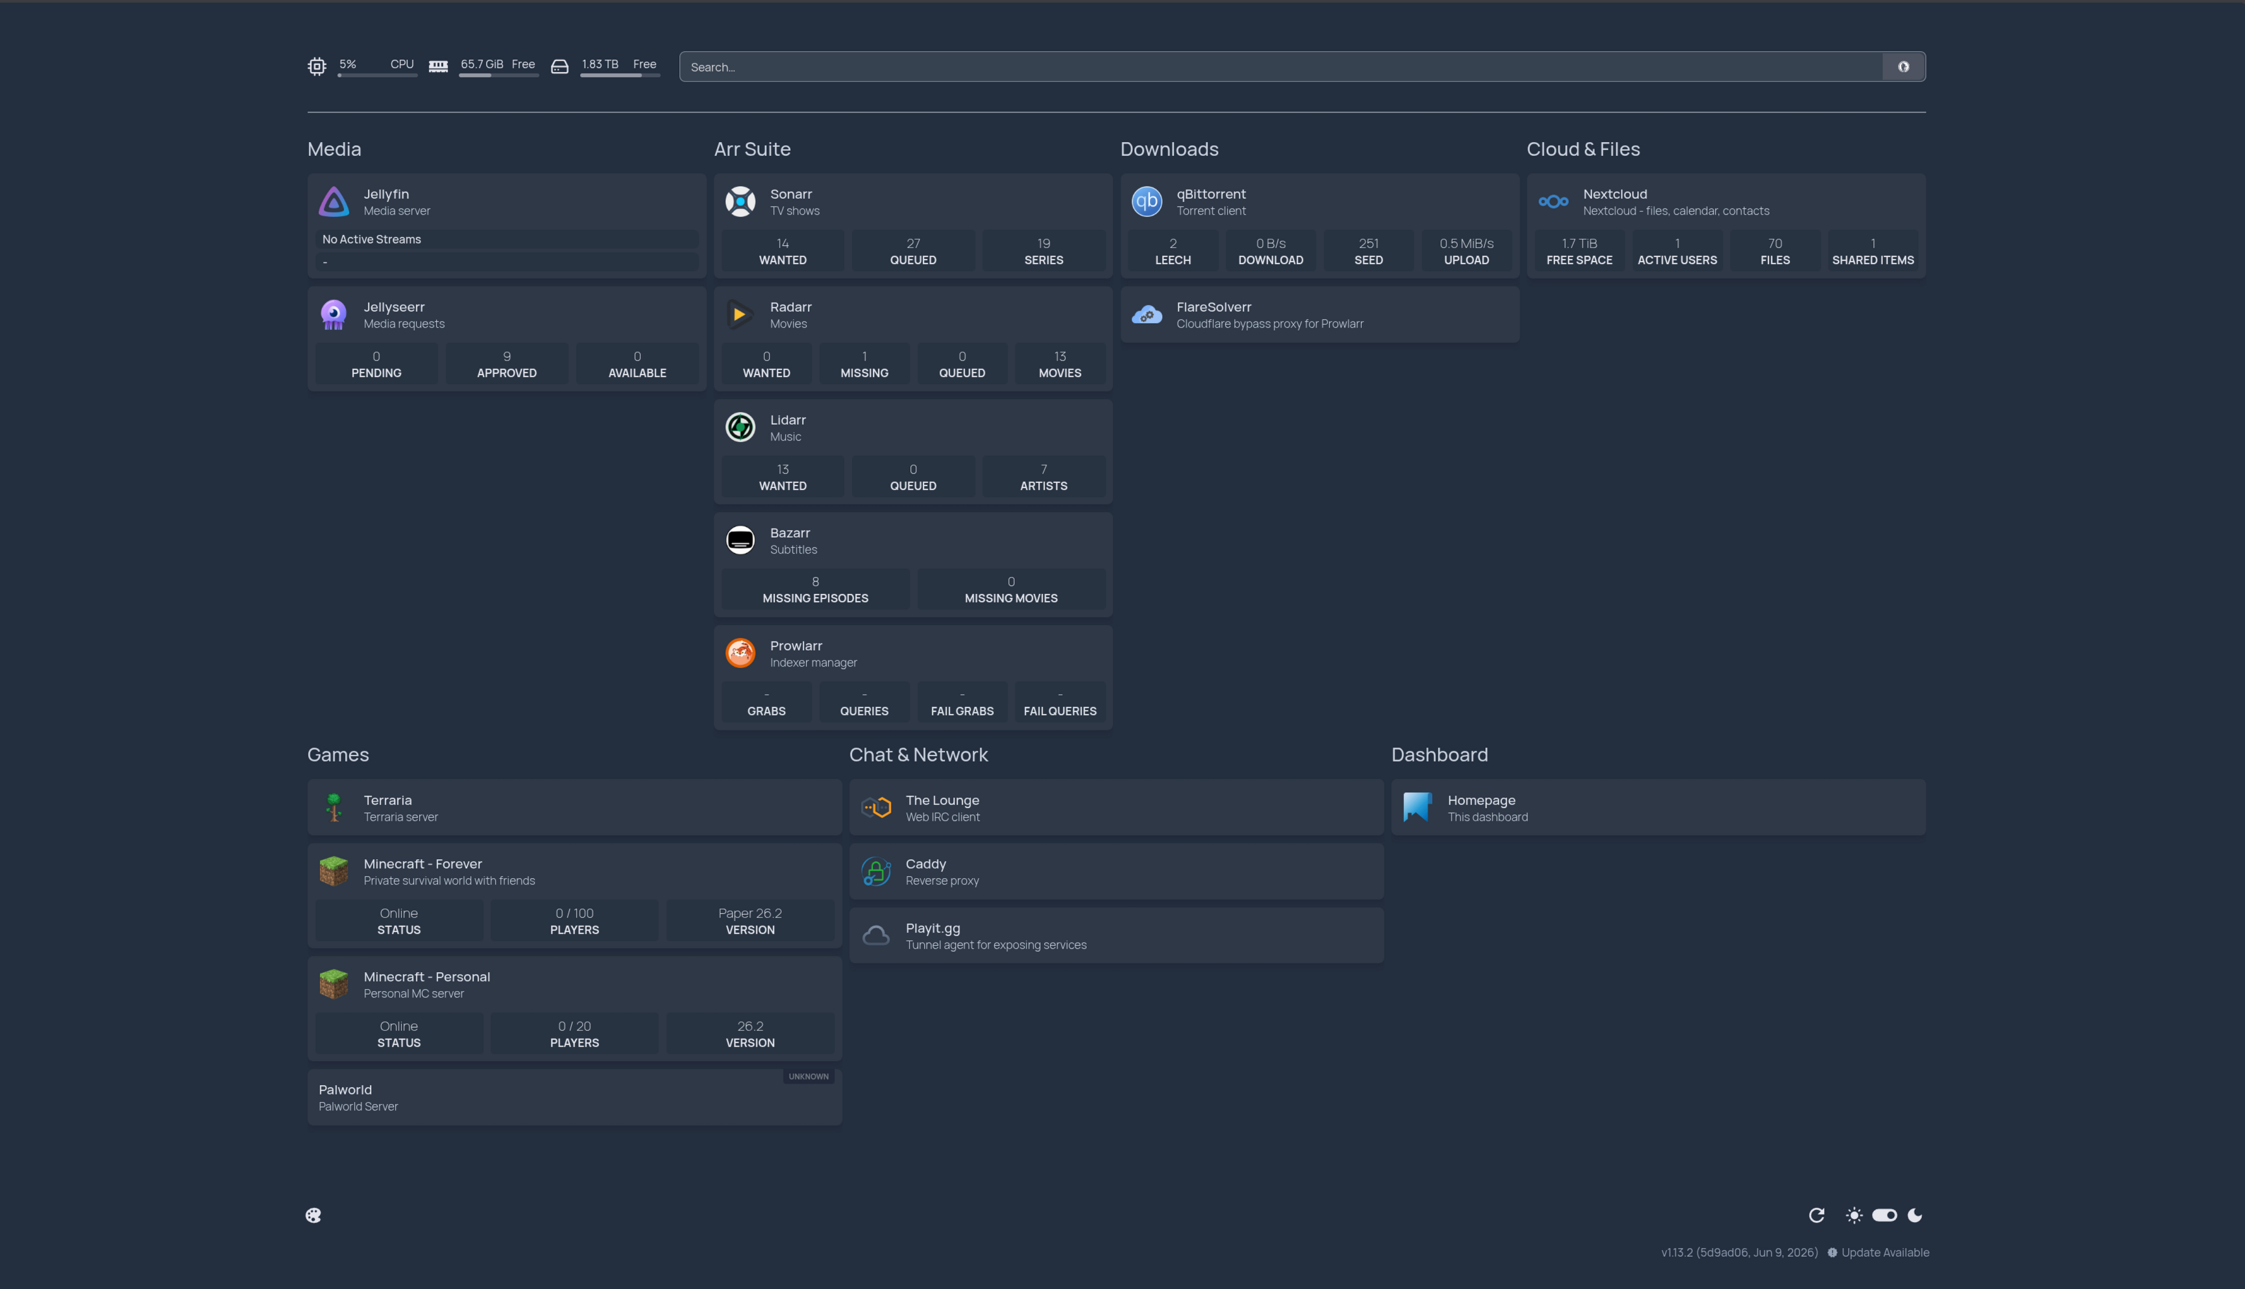Click the sun light-mode icon
The width and height of the screenshot is (2245, 1289).
(x=1854, y=1216)
